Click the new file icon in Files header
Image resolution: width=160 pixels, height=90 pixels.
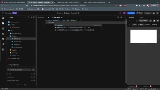(31, 17)
